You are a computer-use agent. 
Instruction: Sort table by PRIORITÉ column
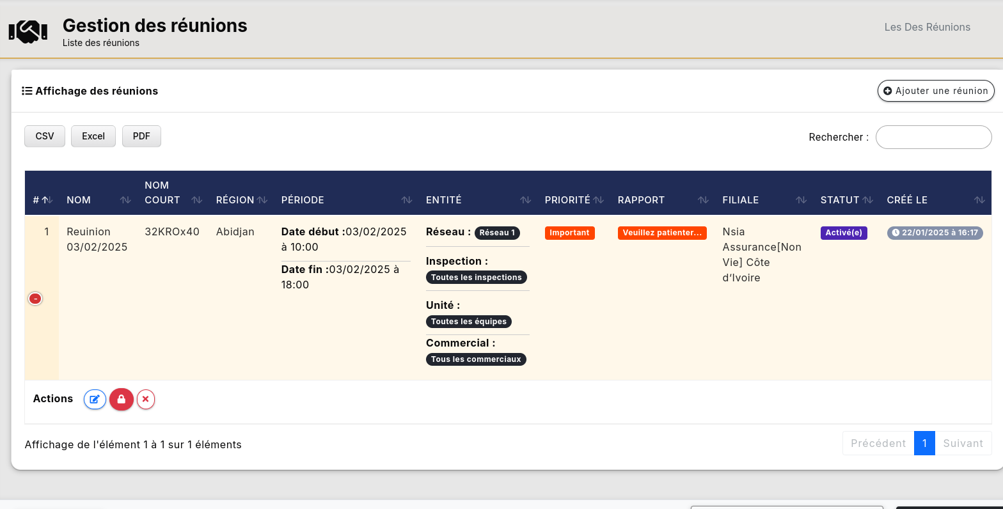pyautogui.click(x=567, y=200)
